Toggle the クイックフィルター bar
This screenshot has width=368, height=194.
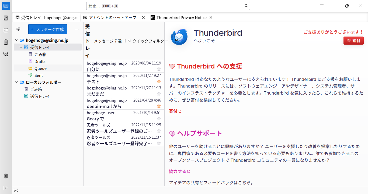click(x=148, y=41)
